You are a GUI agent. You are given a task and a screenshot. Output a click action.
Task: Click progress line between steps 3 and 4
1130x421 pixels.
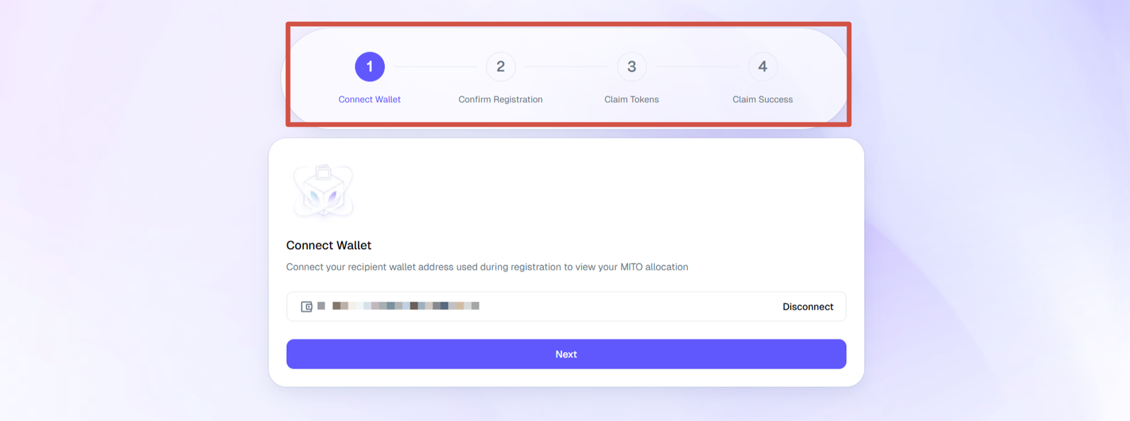coord(697,67)
